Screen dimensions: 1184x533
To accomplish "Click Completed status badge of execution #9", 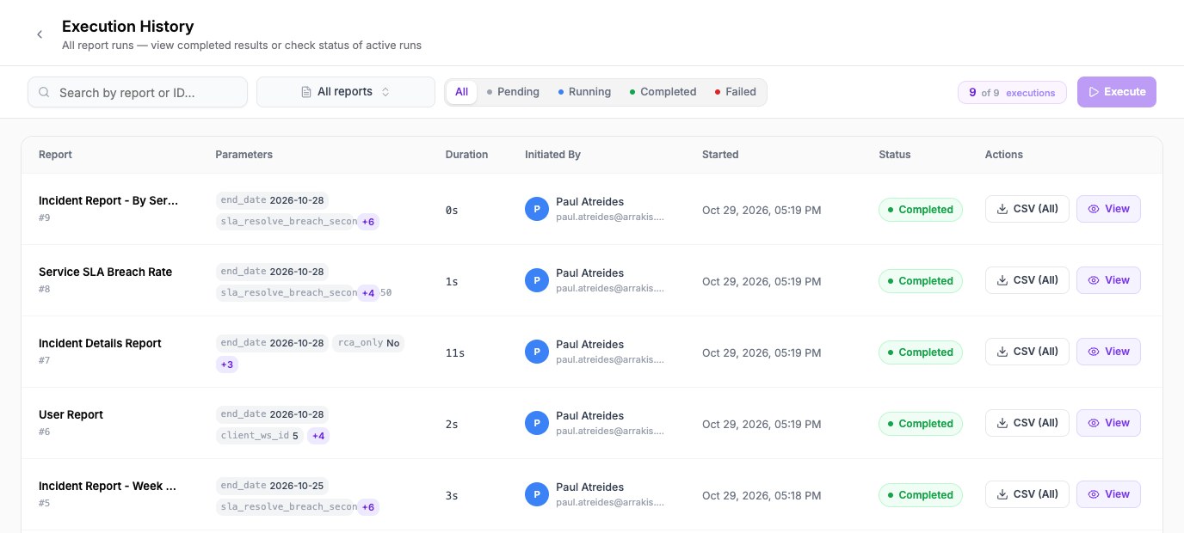I will [920, 210].
